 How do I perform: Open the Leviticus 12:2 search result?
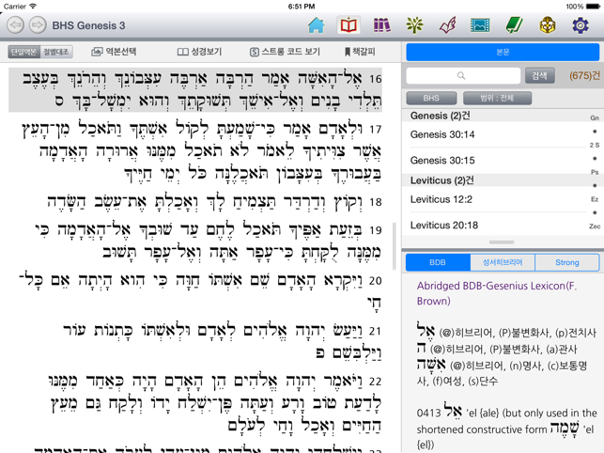tap(441, 199)
